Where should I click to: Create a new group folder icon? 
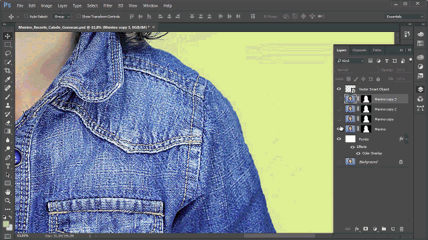(384, 229)
